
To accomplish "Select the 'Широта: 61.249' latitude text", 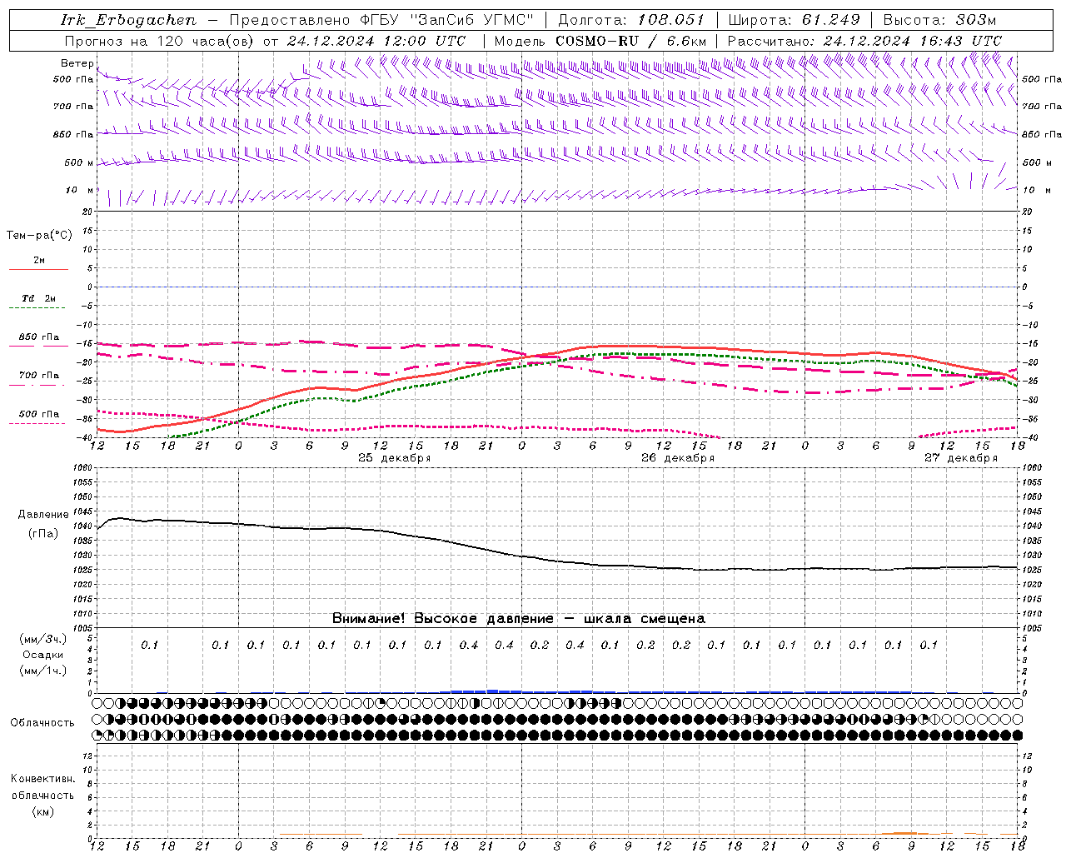I will [x=794, y=20].
